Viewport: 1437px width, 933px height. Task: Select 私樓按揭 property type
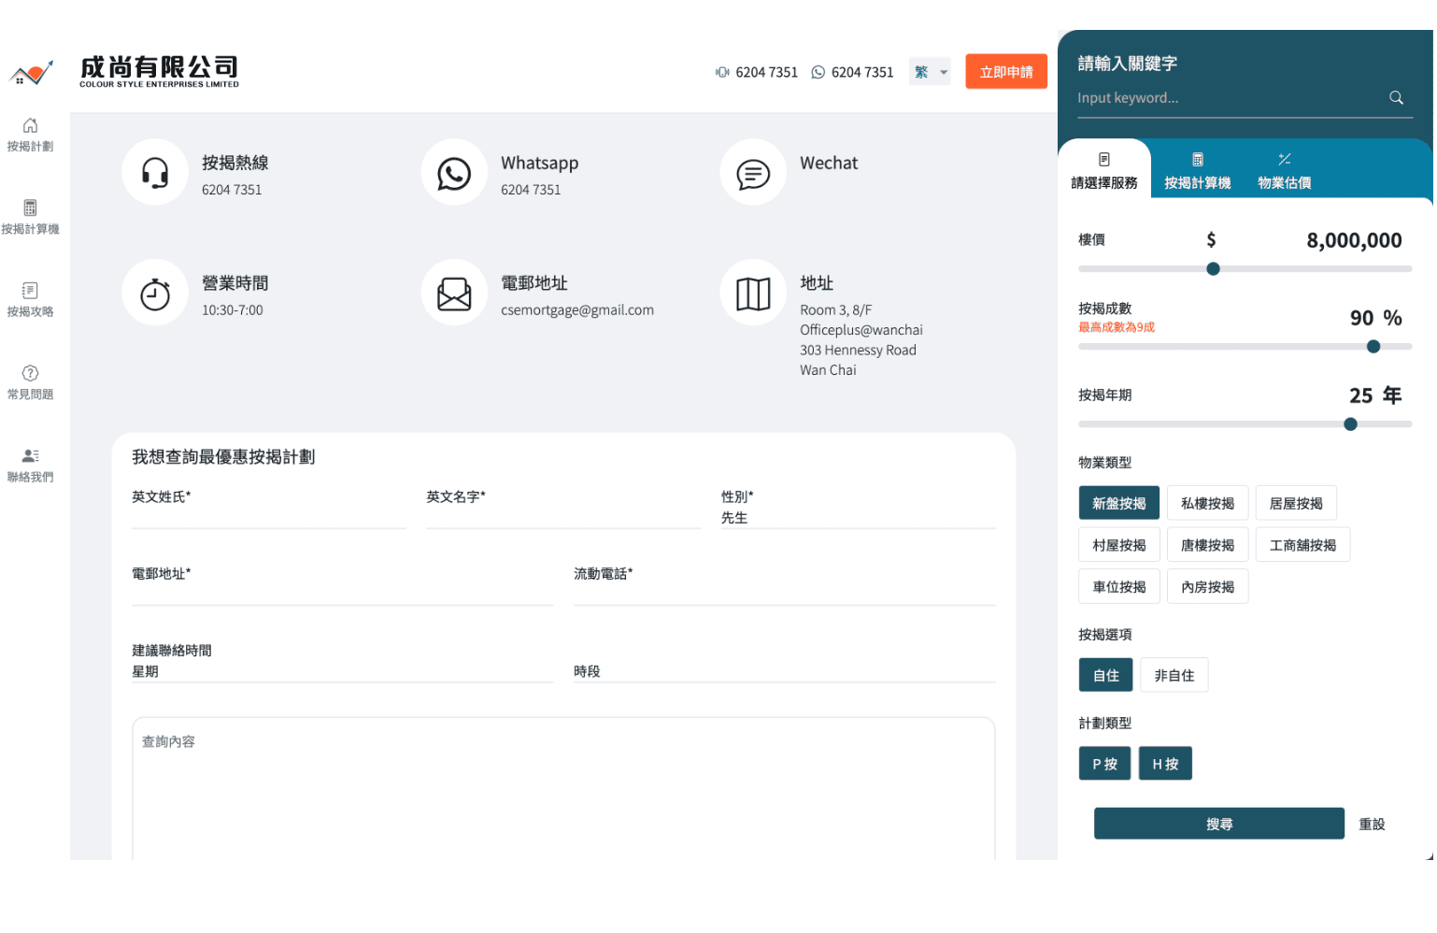(x=1207, y=503)
